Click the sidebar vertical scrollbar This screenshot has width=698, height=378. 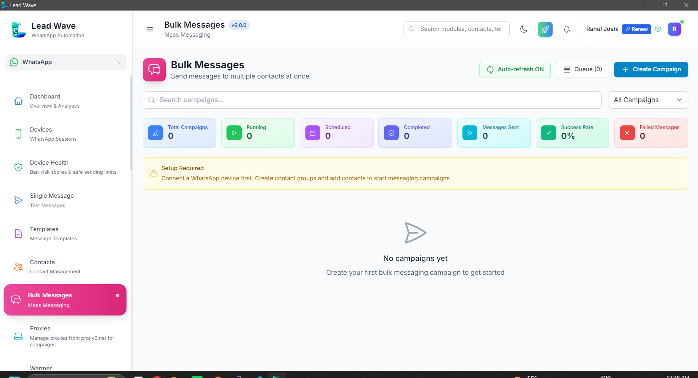131,124
